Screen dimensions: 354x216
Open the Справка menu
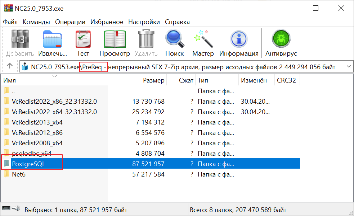[177, 22]
